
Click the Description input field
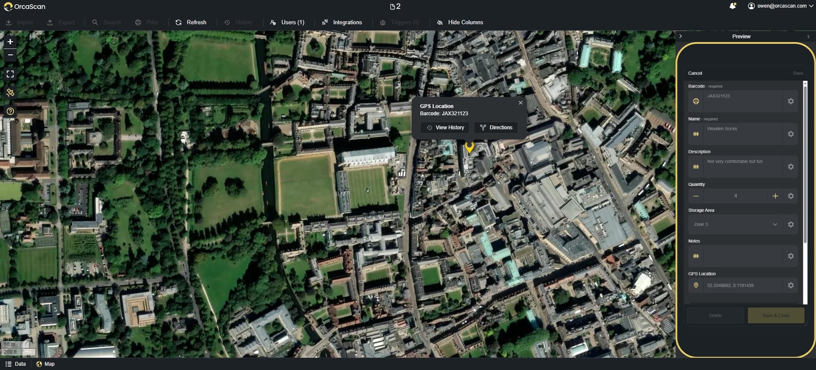[743, 167]
